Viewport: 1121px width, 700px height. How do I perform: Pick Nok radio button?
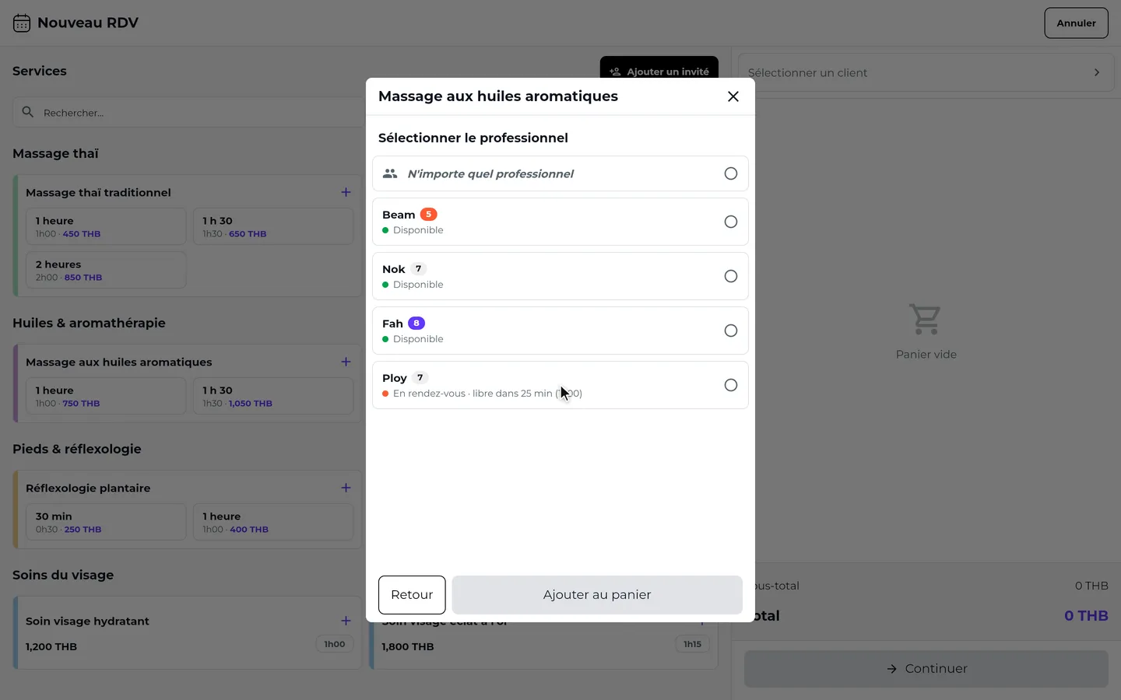(x=730, y=276)
